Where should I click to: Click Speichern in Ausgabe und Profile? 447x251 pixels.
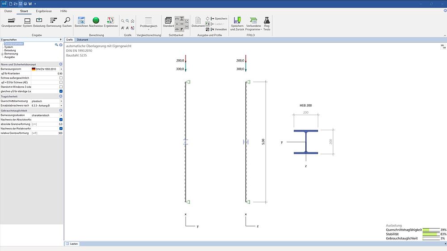point(218,19)
